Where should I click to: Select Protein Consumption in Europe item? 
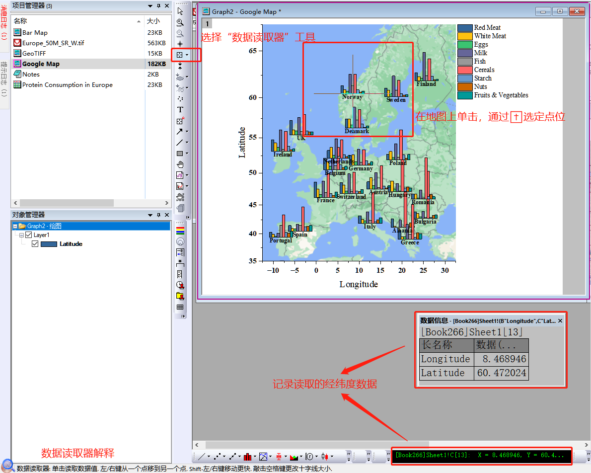pos(67,85)
